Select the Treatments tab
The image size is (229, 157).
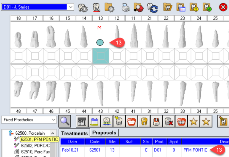pyautogui.click(x=75, y=133)
